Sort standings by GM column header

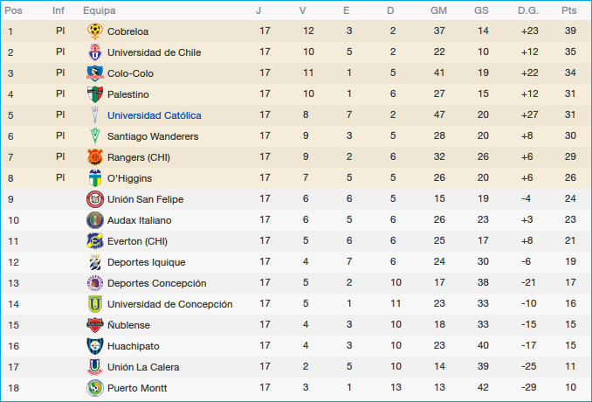point(439,10)
